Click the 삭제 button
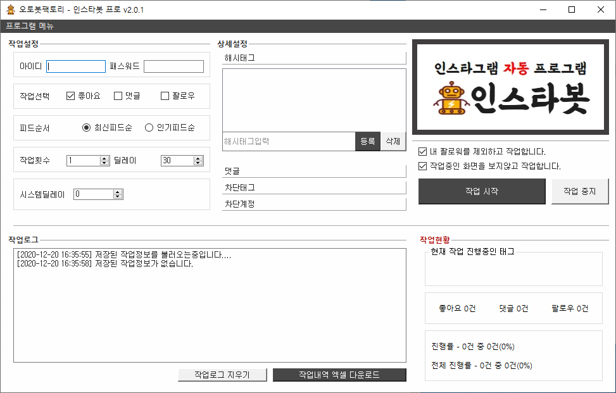Image resolution: width=616 pixels, height=393 pixels. pyautogui.click(x=393, y=141)
